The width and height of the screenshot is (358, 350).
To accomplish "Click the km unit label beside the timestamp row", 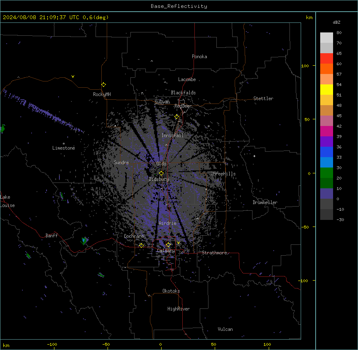I will point(309,17).
